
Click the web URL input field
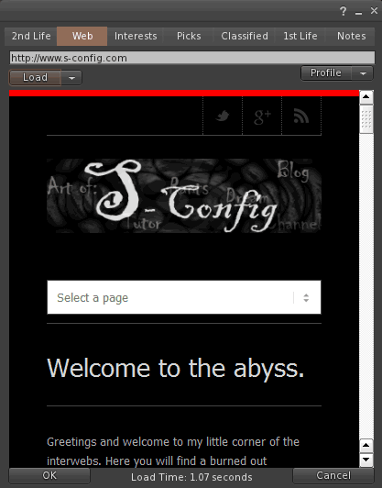[192, 58]
